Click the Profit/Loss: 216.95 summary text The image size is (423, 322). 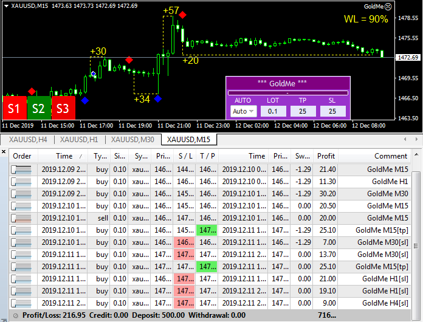[x=54, y=315]
